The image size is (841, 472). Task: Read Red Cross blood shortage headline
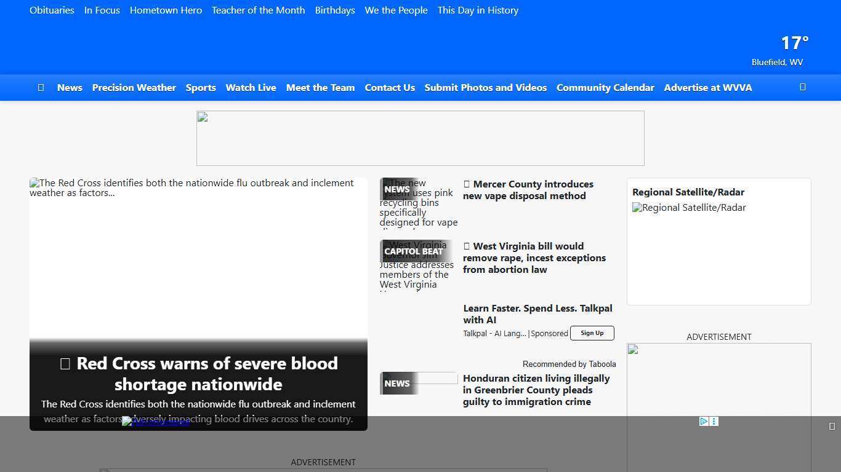pos(198,374)
